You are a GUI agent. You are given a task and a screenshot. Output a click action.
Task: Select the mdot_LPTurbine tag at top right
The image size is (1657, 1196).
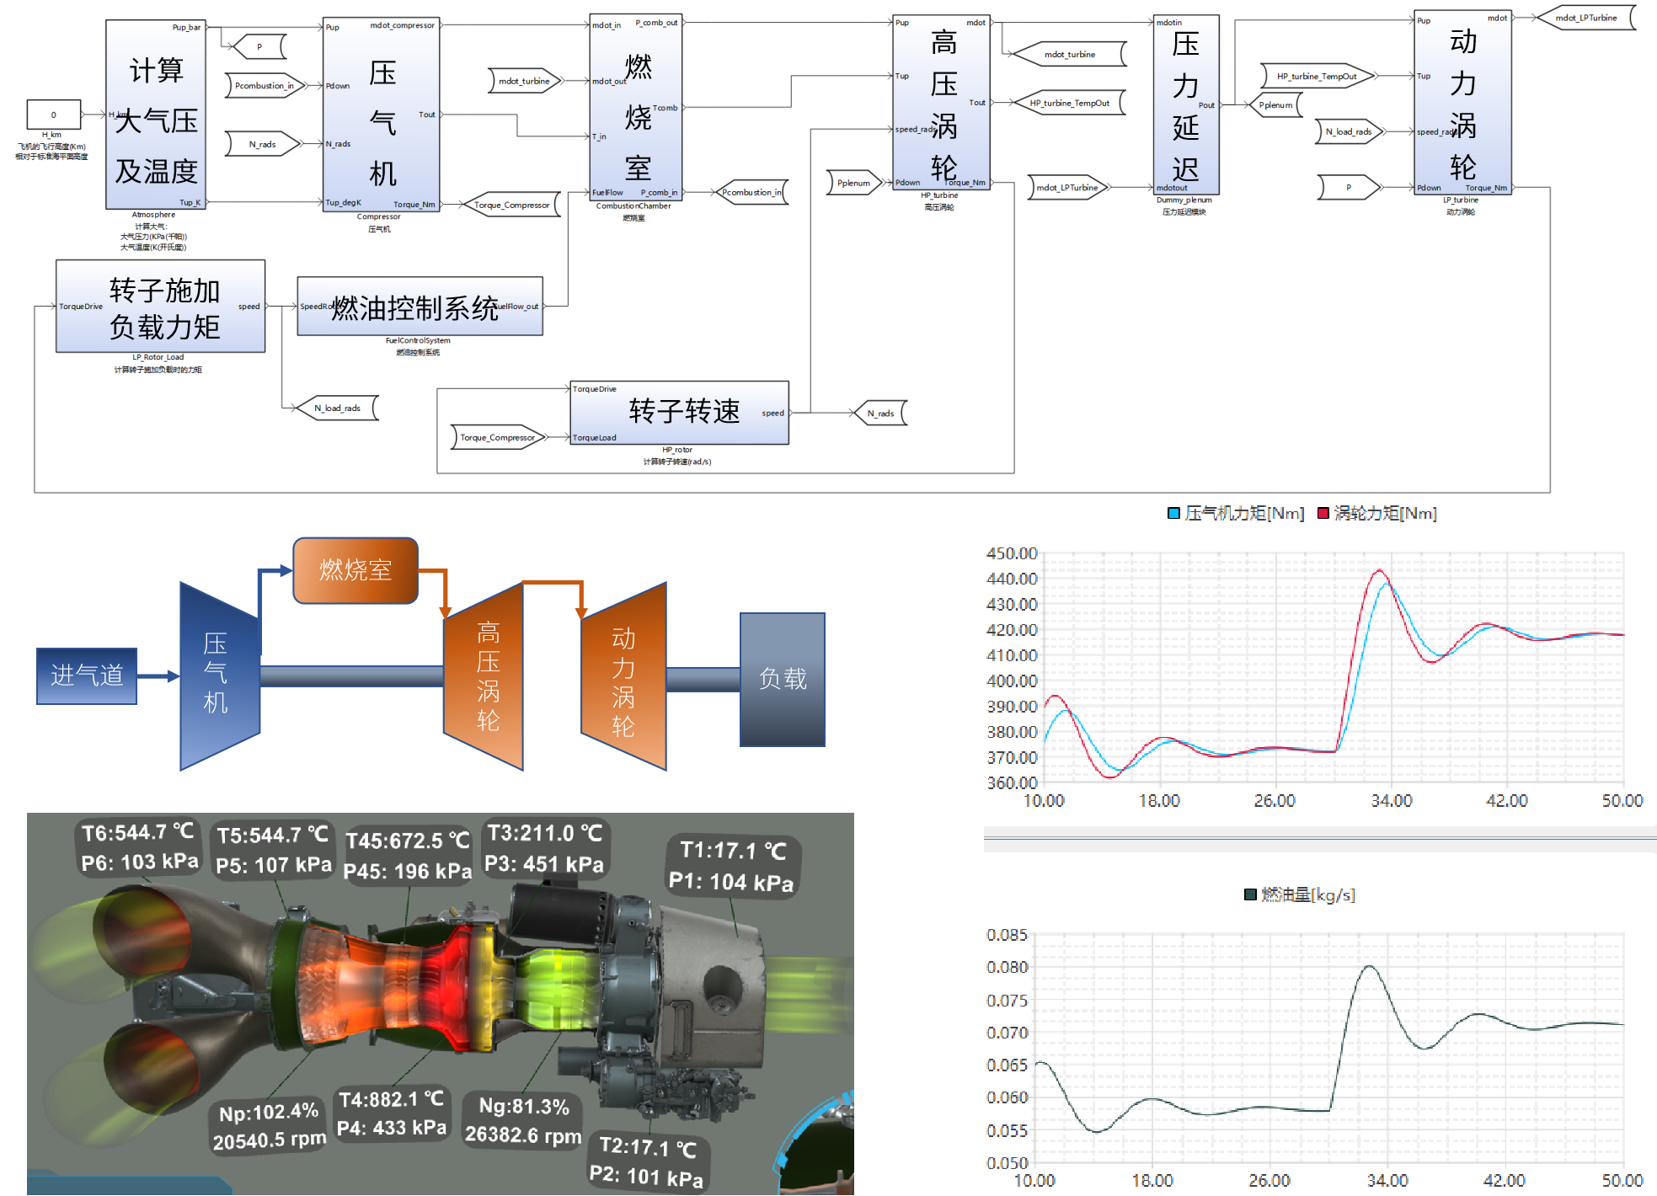pos(1585,18)
